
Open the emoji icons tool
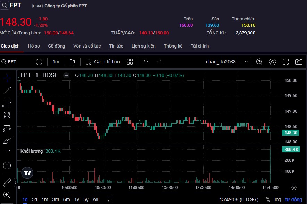(7, 165)
